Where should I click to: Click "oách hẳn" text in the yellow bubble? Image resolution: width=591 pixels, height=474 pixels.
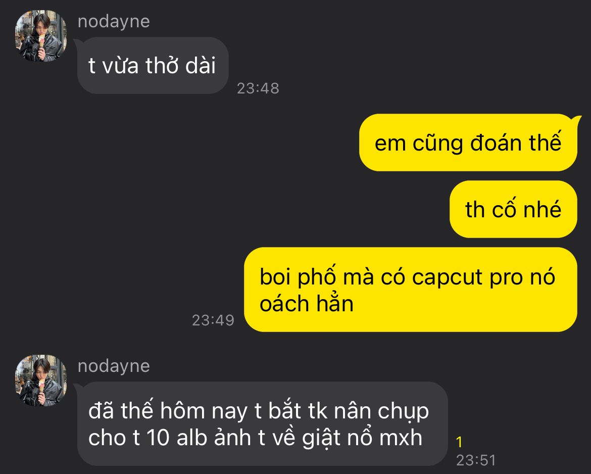(307, 304)
